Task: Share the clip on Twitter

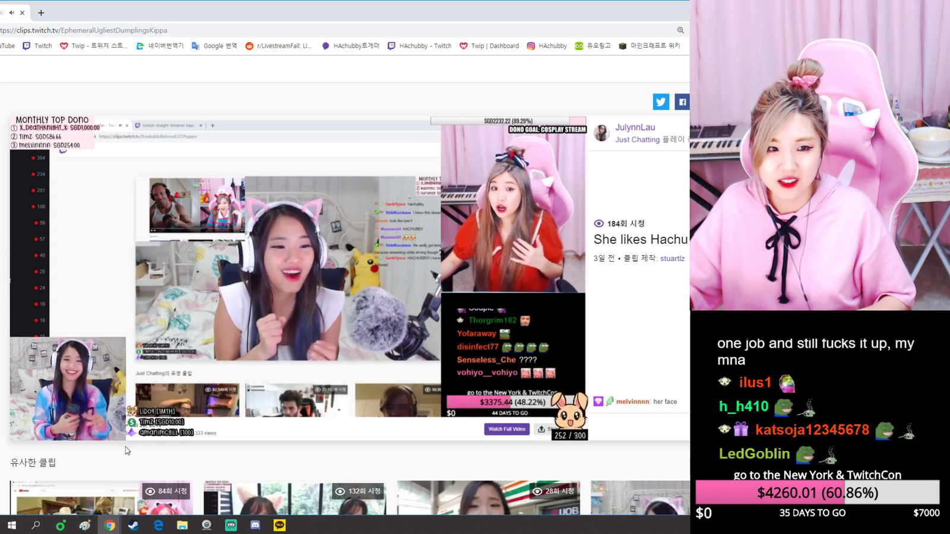Action: click(x=661, y=102)
